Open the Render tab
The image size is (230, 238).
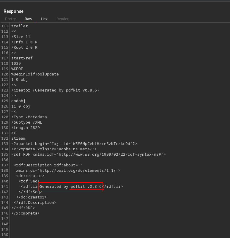pos(62,19)
